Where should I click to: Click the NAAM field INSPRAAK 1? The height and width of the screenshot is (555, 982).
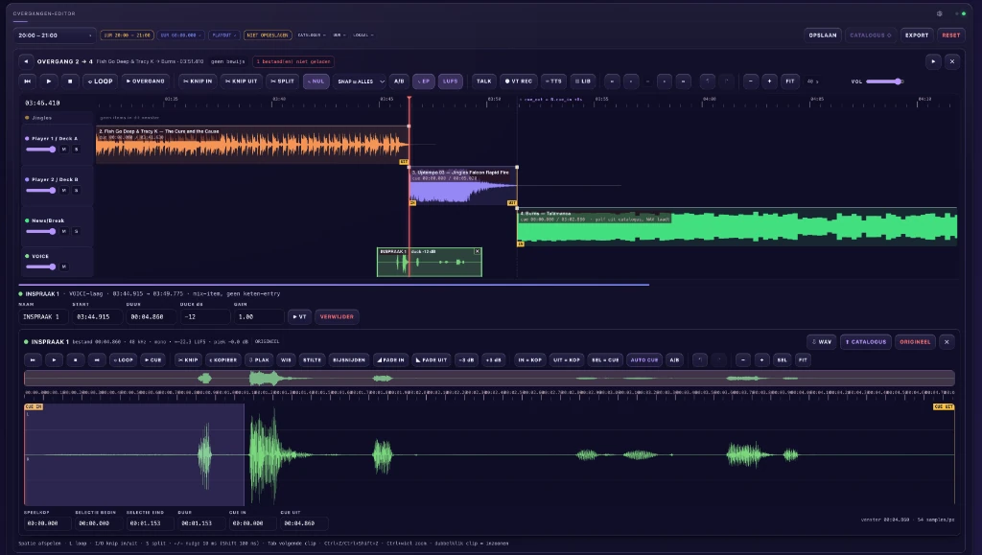(x=45, y=317)
